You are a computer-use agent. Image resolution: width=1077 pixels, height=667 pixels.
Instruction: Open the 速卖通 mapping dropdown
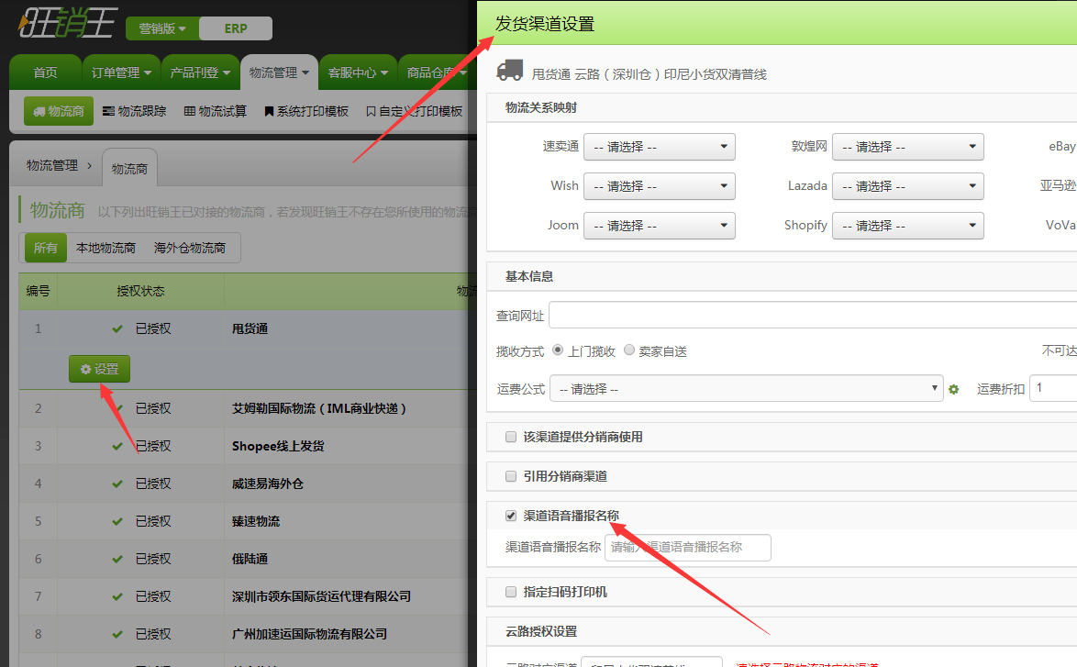click(660, 147)
